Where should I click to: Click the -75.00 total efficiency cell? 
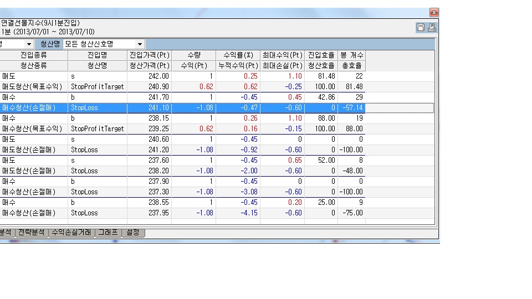tap(351, 213)
